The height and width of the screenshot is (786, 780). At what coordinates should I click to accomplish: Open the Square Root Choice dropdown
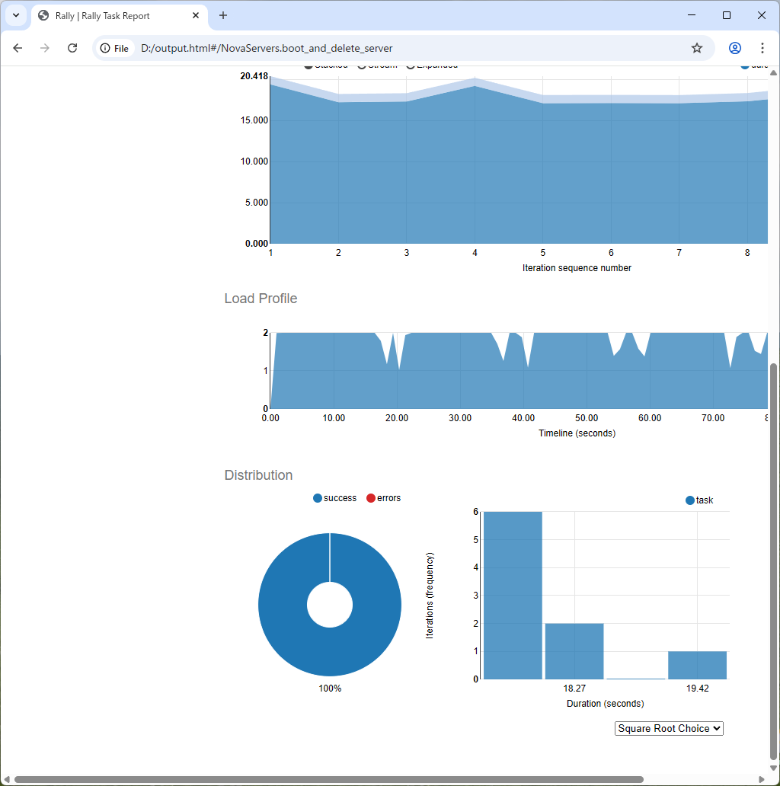coord(669,729)
